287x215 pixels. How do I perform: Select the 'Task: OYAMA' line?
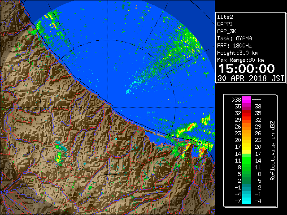tap(235, 39)
